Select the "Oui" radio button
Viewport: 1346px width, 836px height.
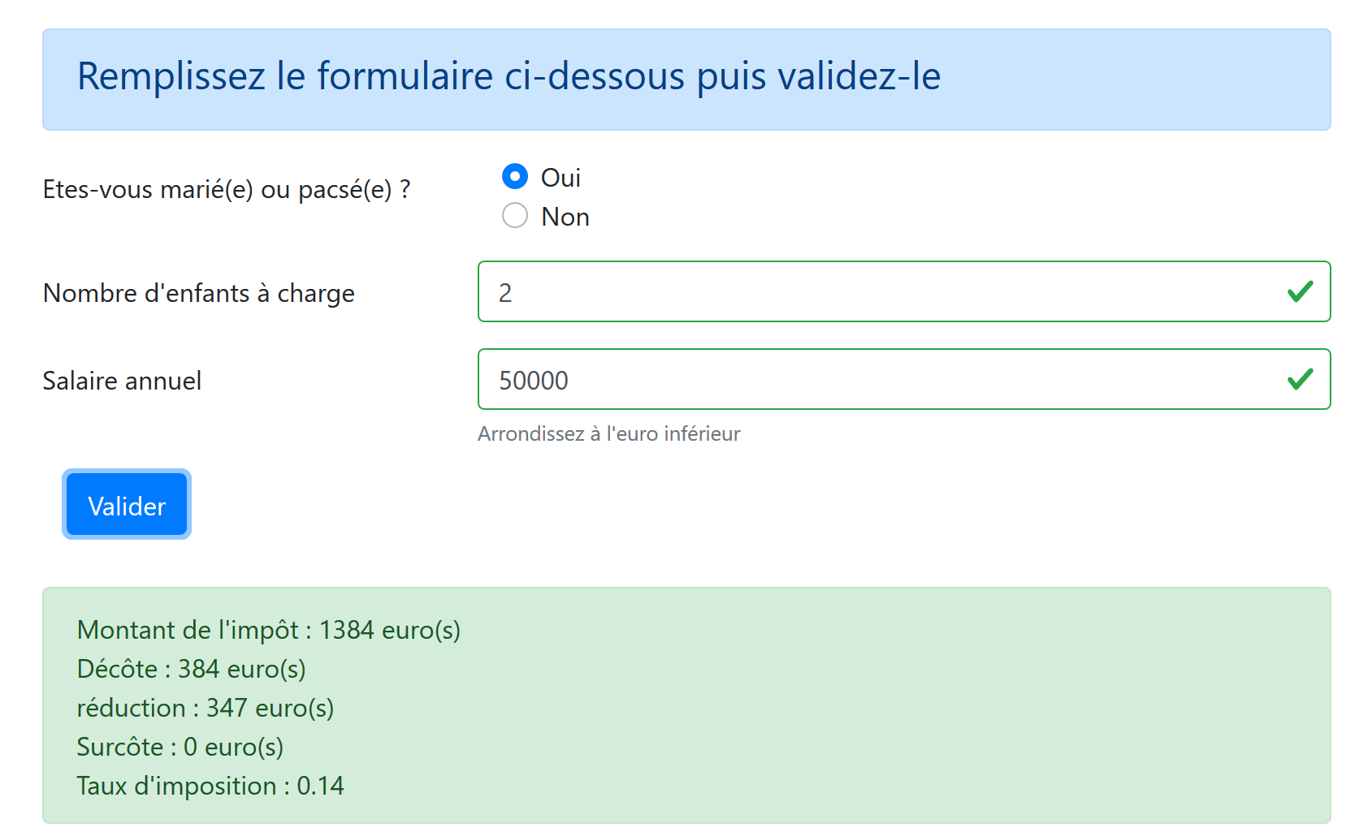[514, 176]
